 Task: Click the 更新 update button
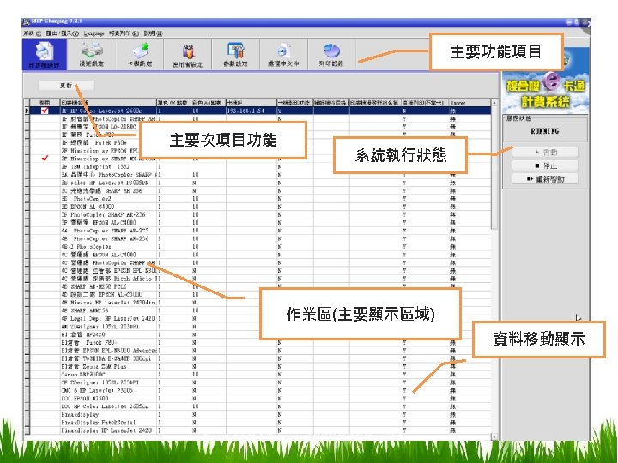click(66, 86)
